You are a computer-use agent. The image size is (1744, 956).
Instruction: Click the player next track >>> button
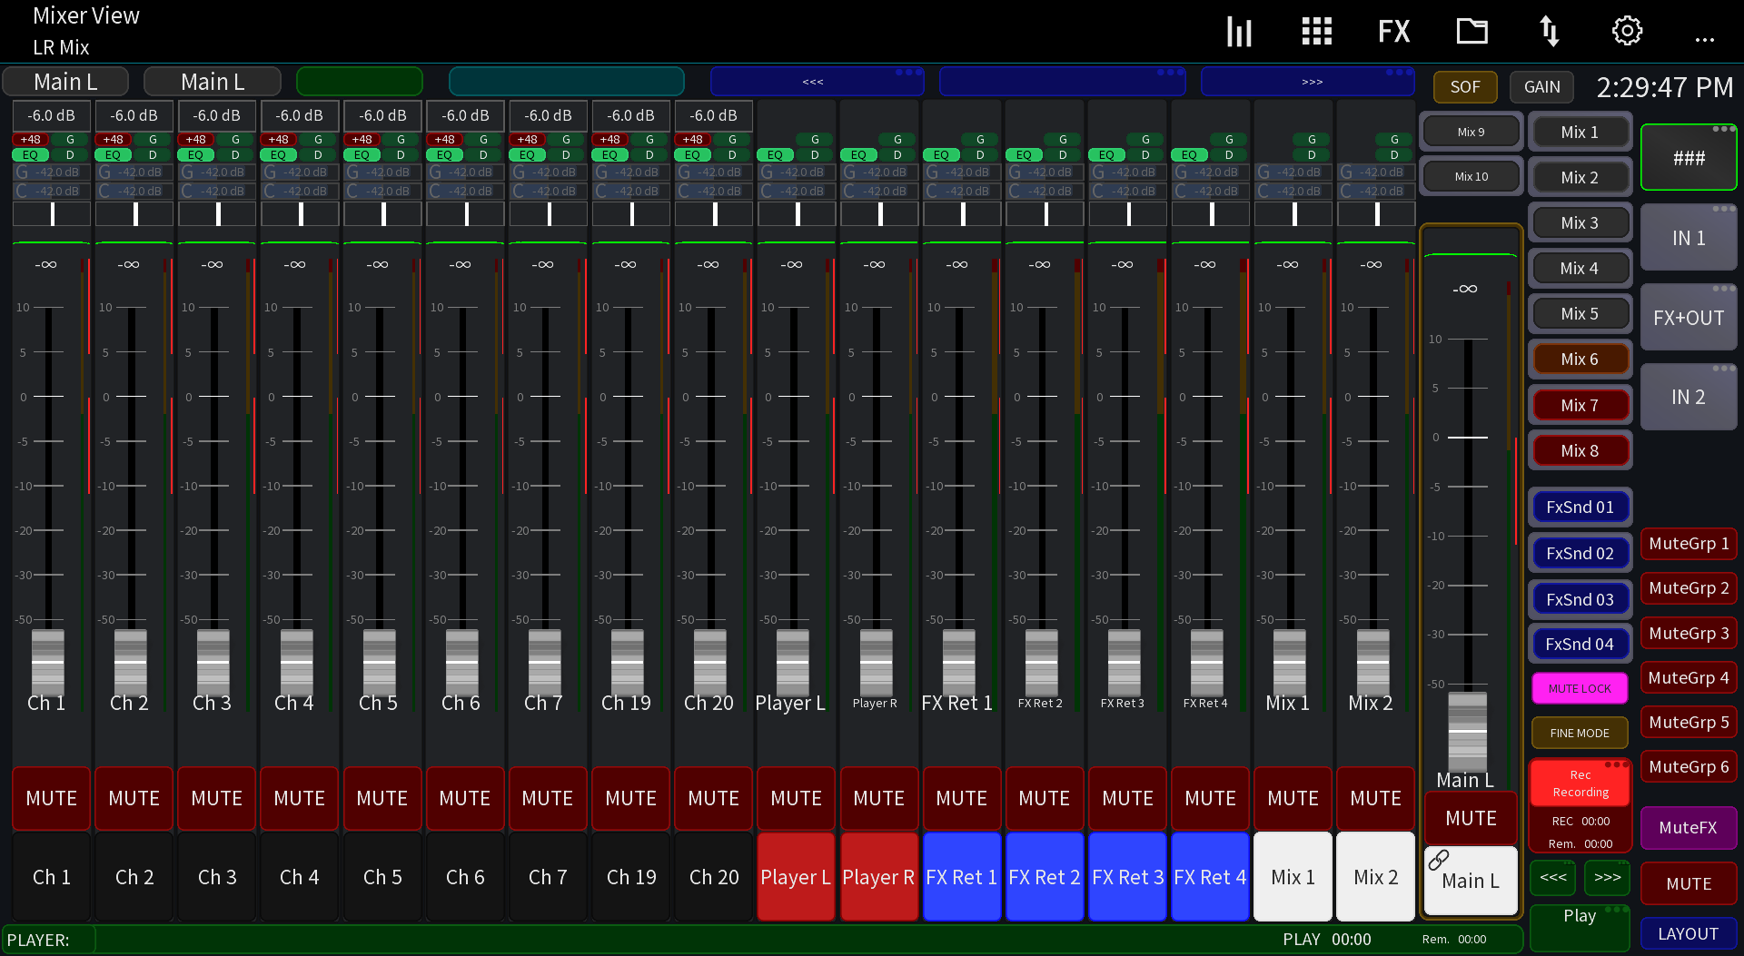pos(1607,877)
